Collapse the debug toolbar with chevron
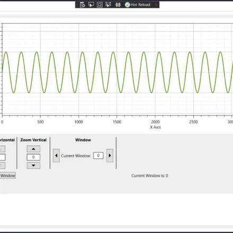Screen dimensions: 233x233 coord(156,5)
